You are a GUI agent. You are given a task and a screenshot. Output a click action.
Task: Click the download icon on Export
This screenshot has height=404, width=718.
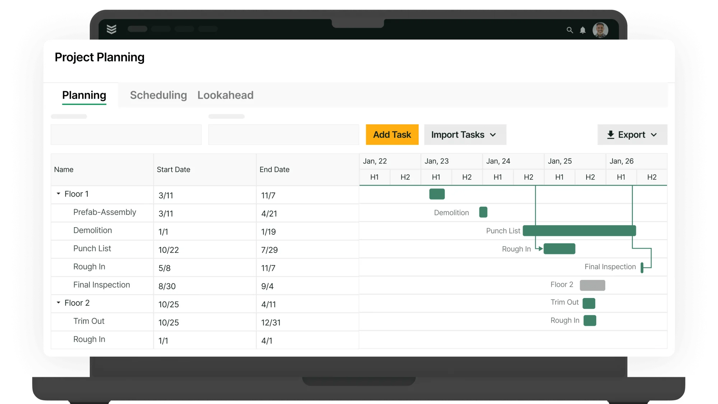tap(610, 135)
